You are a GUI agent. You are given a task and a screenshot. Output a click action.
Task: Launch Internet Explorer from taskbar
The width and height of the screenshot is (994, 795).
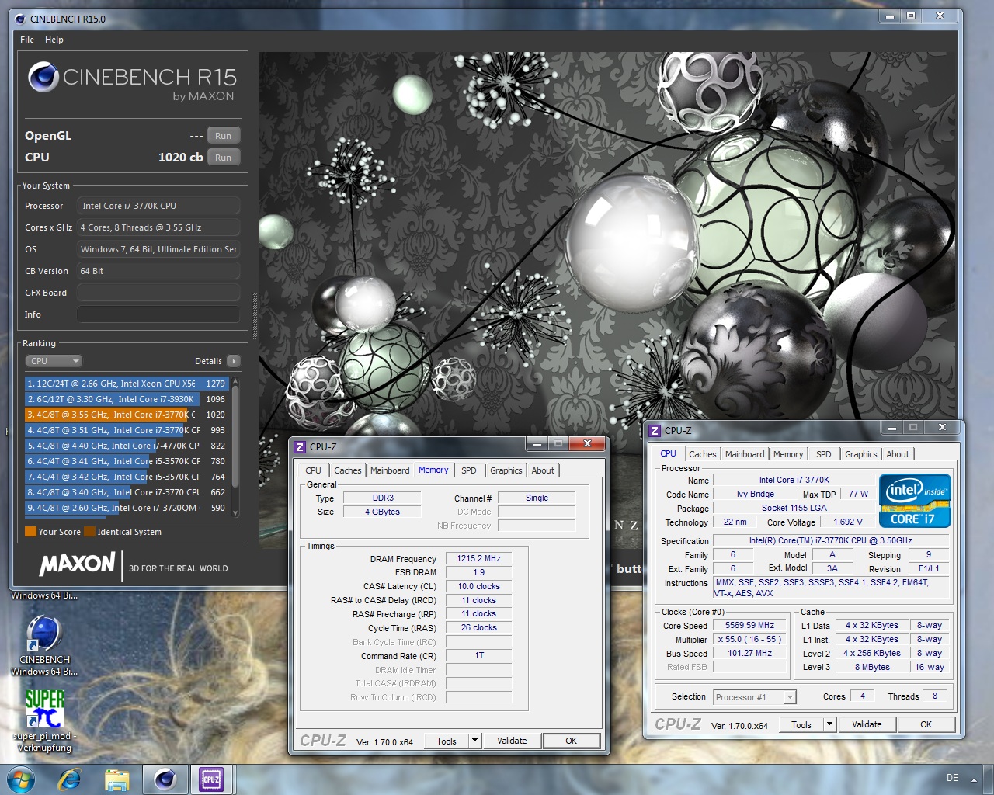[x=69, y=779]
